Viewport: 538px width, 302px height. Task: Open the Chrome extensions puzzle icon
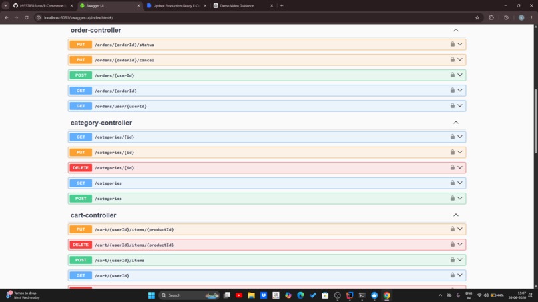[x=491, y=17]
